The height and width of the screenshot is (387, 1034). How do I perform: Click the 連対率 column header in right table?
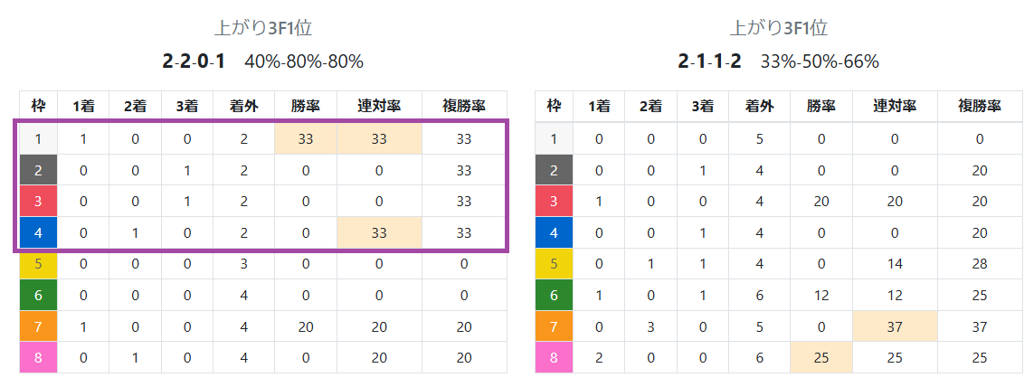coord(895,106)
